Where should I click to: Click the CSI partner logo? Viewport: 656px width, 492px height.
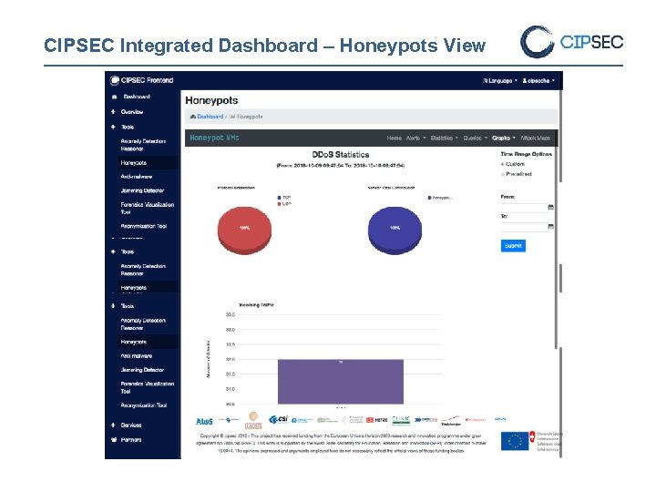(x=278, y=419)
